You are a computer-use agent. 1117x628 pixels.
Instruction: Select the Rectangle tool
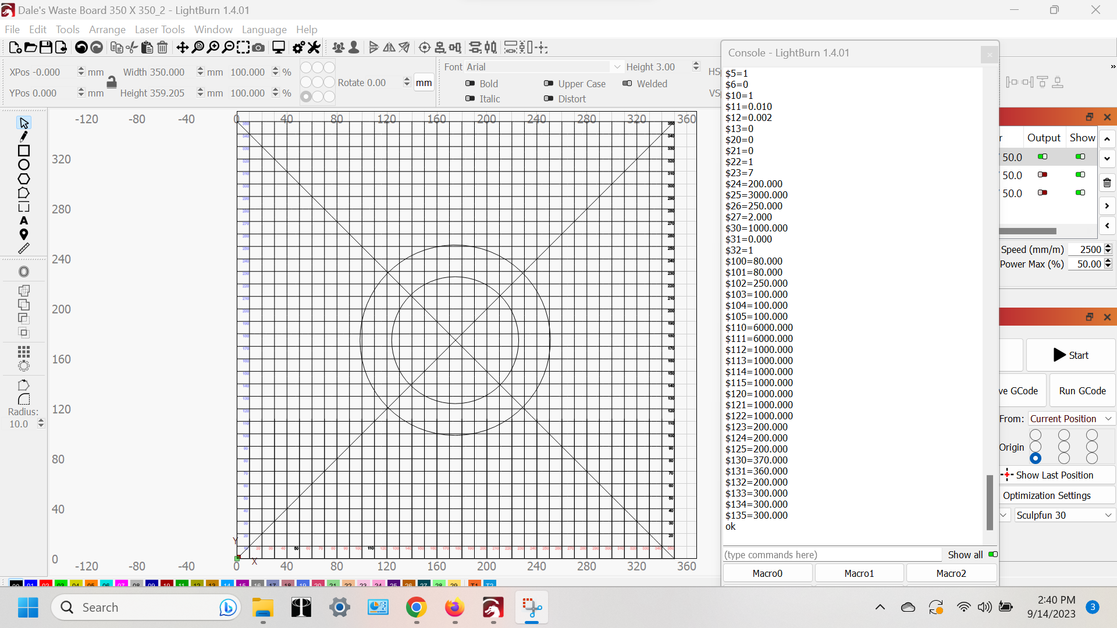pyautogui.click(x=24, y=151)
